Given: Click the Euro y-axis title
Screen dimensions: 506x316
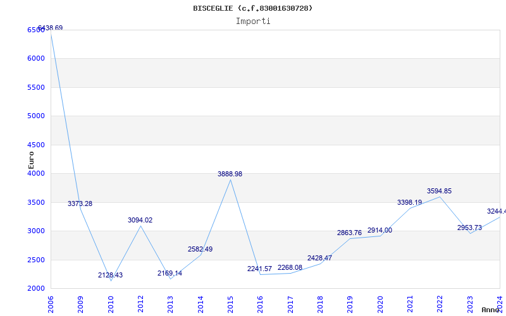Looking at the screenshot, I should click(31, 161).
